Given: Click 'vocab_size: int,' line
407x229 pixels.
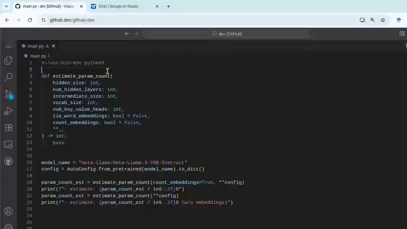Looking at the screenshot, I should 76,102.
